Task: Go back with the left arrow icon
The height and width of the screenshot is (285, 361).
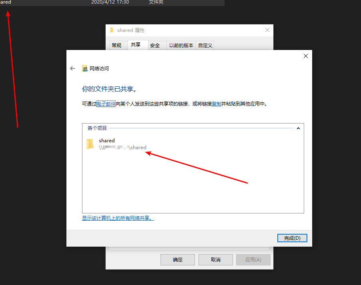Action: tap(72, 68)
